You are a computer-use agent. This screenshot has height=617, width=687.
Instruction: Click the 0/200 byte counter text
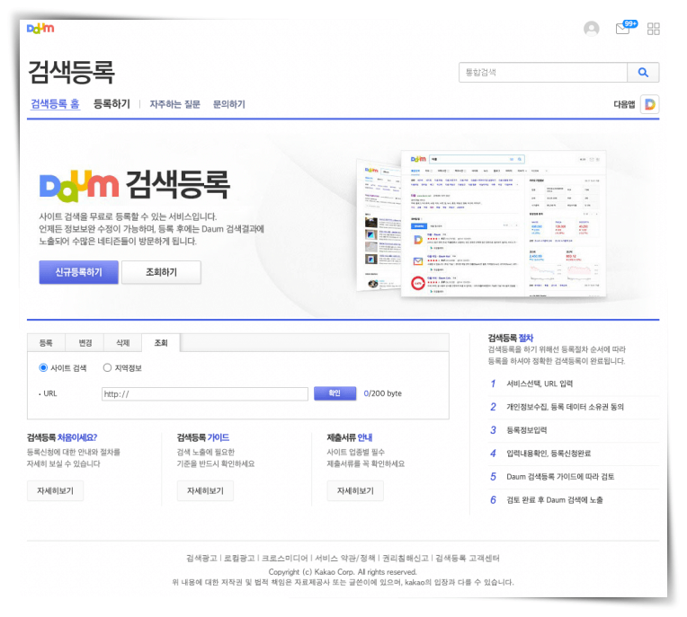pos(382,393)
